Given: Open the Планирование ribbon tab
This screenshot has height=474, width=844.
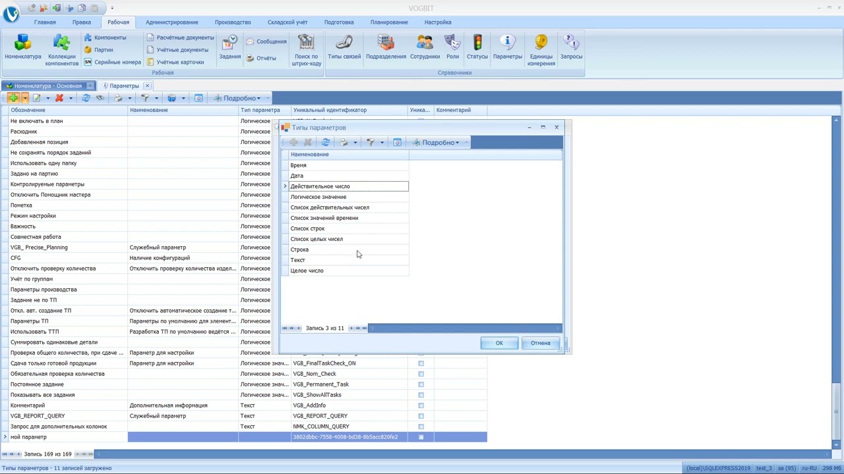Looking at the screenshot, I should [389, 22].
